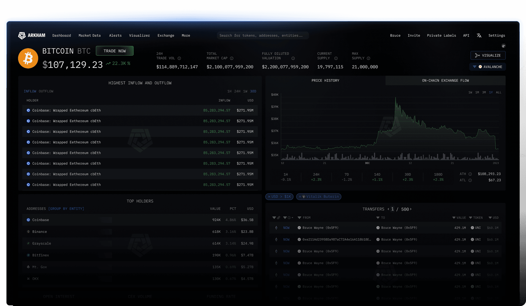Open the language translation icon
Viewport: 526px width, 306px height.
479,36
